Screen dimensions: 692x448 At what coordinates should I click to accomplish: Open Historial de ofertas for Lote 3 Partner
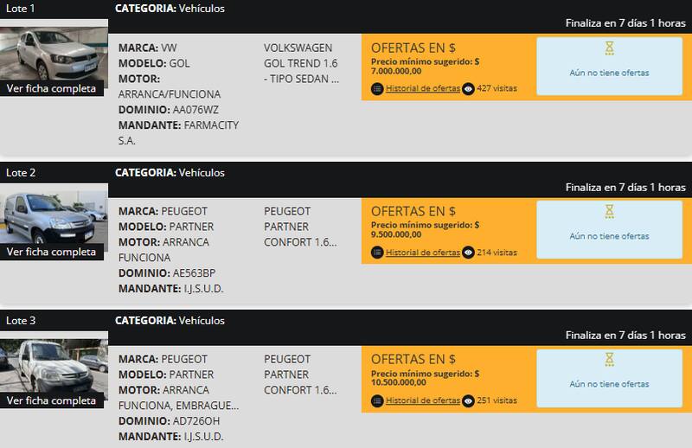(423, 400)
